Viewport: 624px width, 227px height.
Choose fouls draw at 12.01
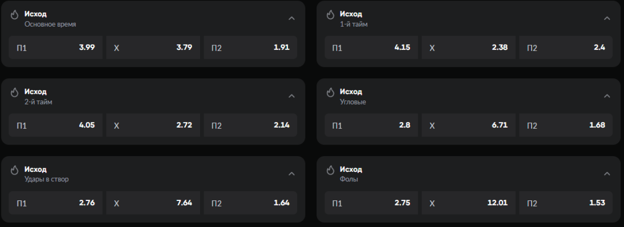click(x=468, y=203)
